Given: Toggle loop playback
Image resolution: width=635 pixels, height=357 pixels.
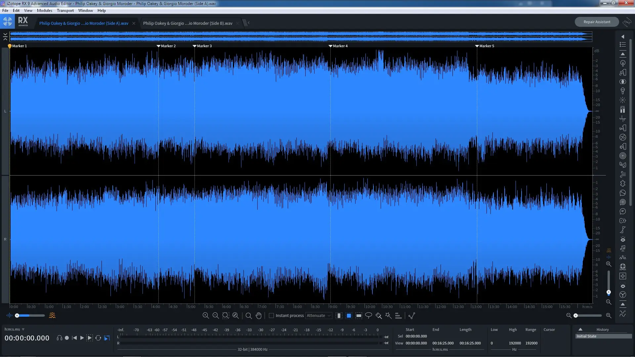Looking at the screenshot, I should (x=98, y=338).
